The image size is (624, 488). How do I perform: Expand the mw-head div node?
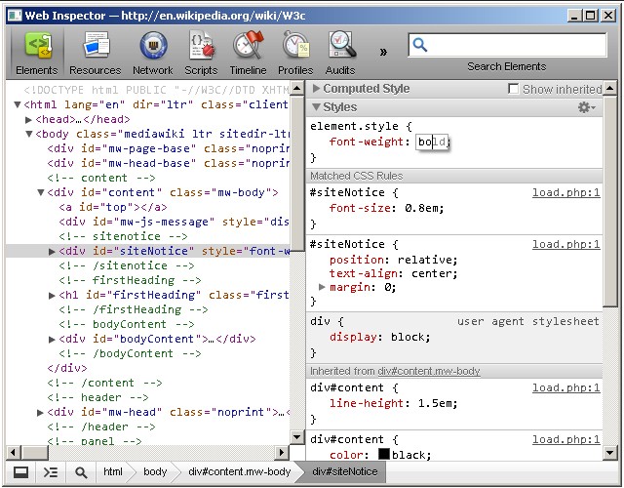click(x=40, y=413)
